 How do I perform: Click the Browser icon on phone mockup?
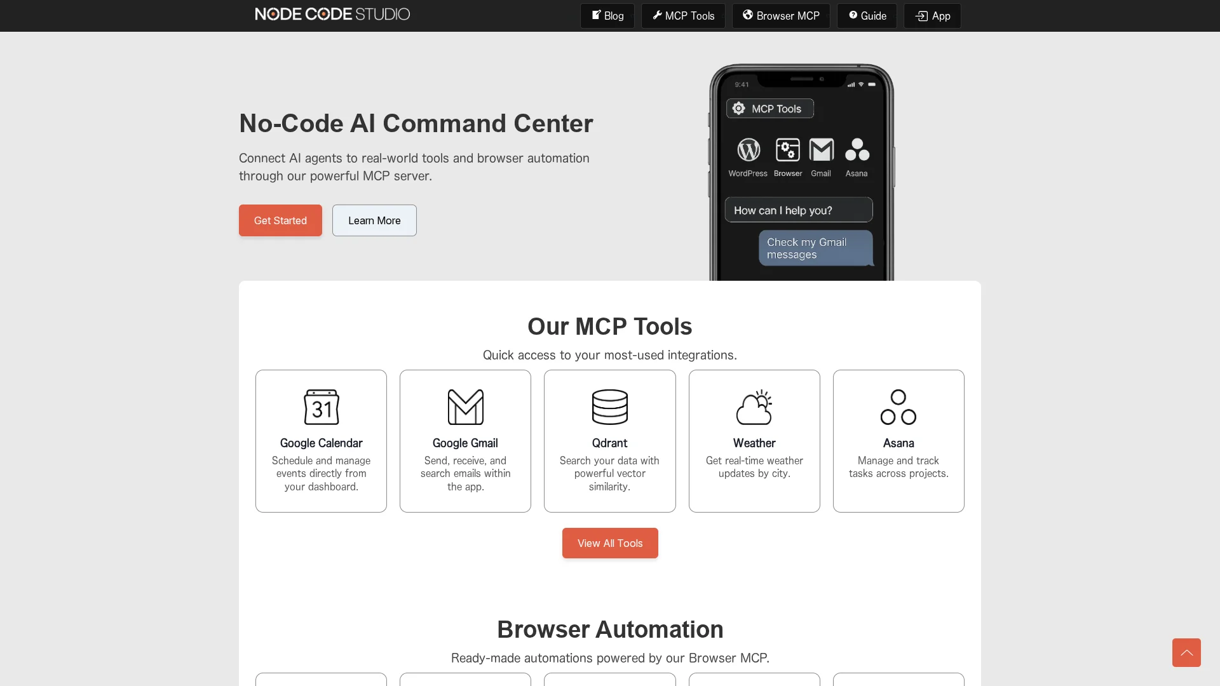787,151
